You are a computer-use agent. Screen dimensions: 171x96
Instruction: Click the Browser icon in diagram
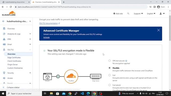tap(48, 77)
